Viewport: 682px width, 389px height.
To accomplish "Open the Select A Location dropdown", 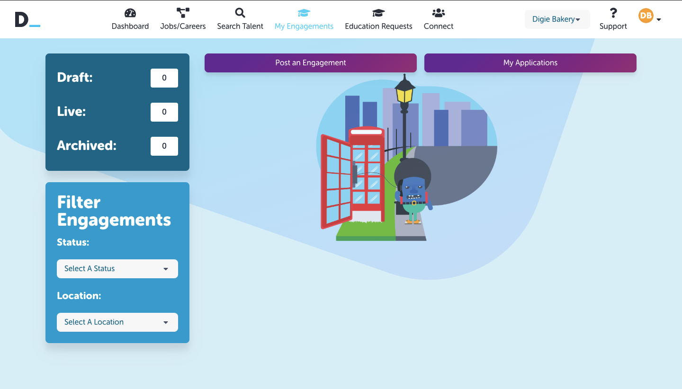I will click(x=117, y=322).
